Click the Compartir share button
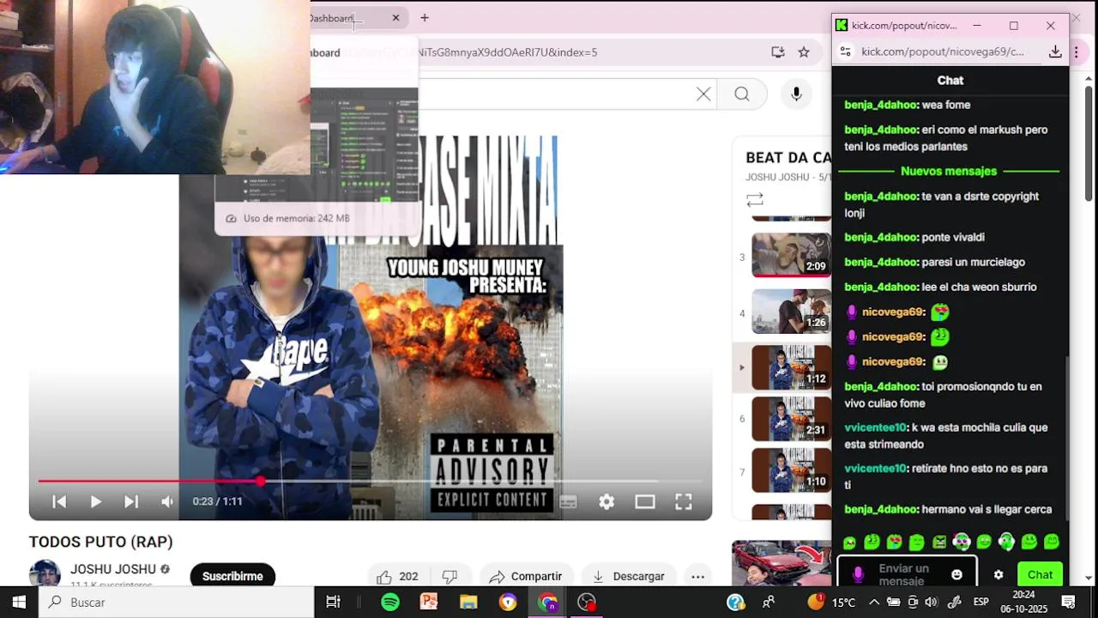The image size is (1098, 618). pyautogui.click(x=526, y=577)
